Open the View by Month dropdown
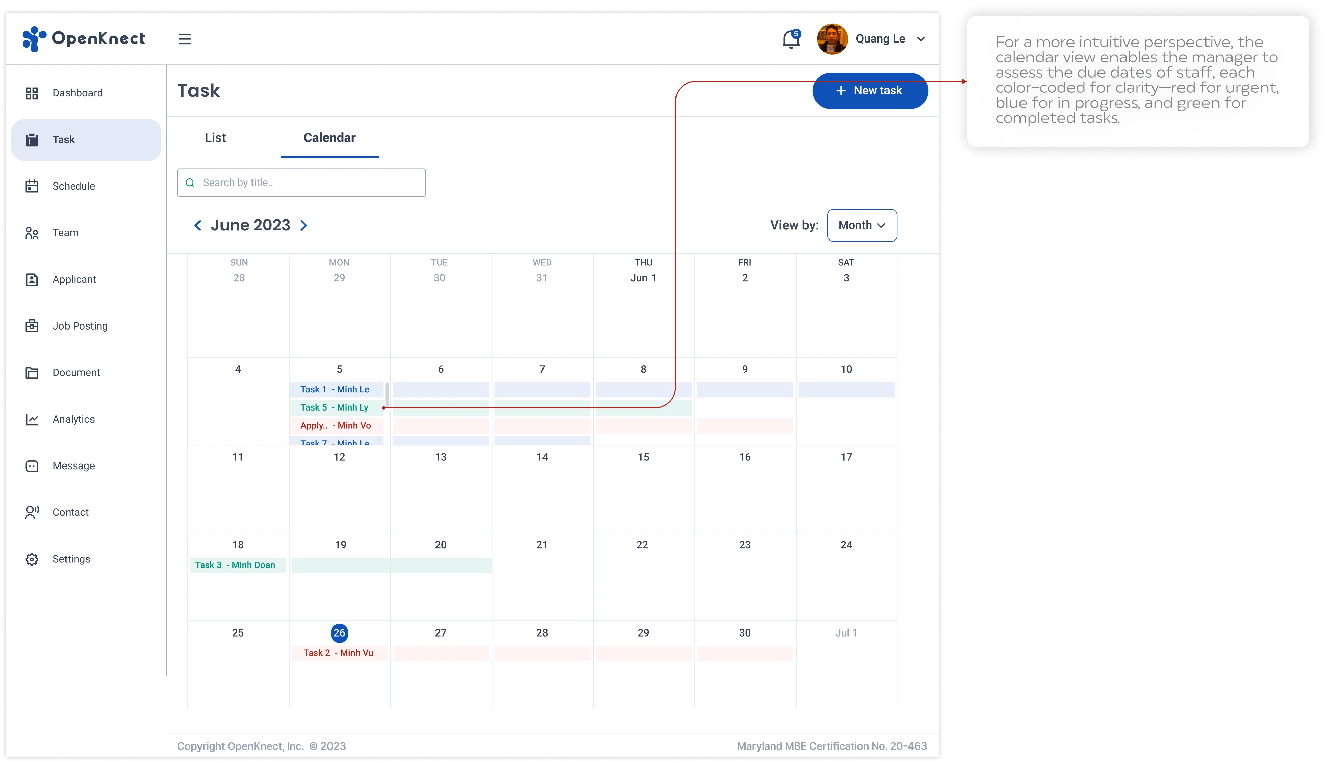 click(862, 226)
